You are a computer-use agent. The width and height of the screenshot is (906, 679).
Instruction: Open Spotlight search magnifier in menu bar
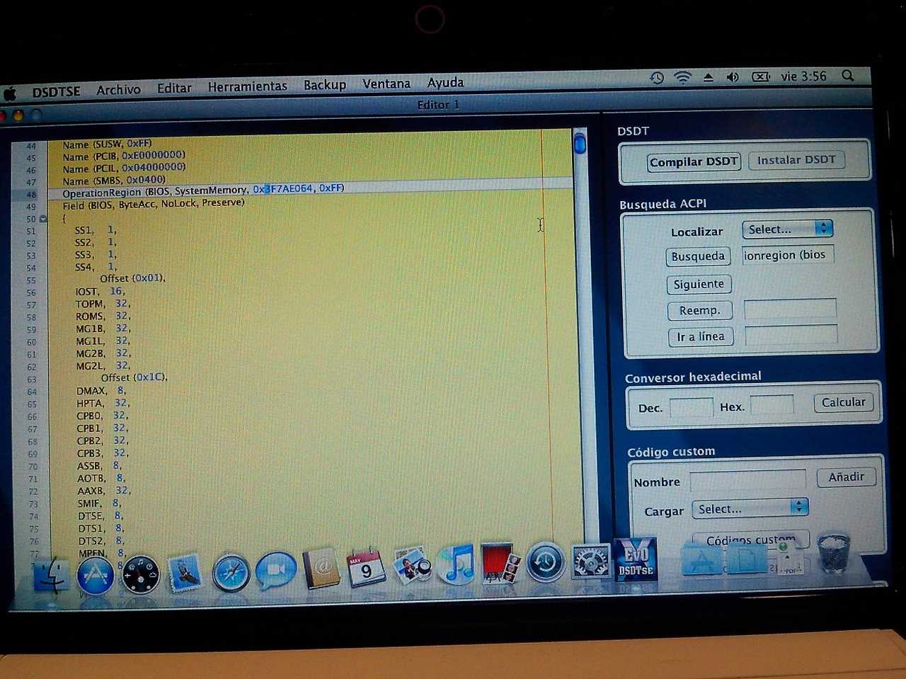pos(847,76)
